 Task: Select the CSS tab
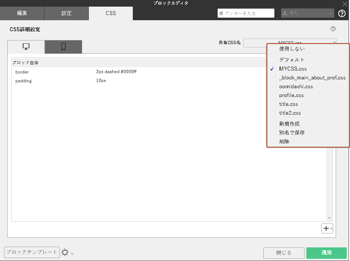click(111, 13)
